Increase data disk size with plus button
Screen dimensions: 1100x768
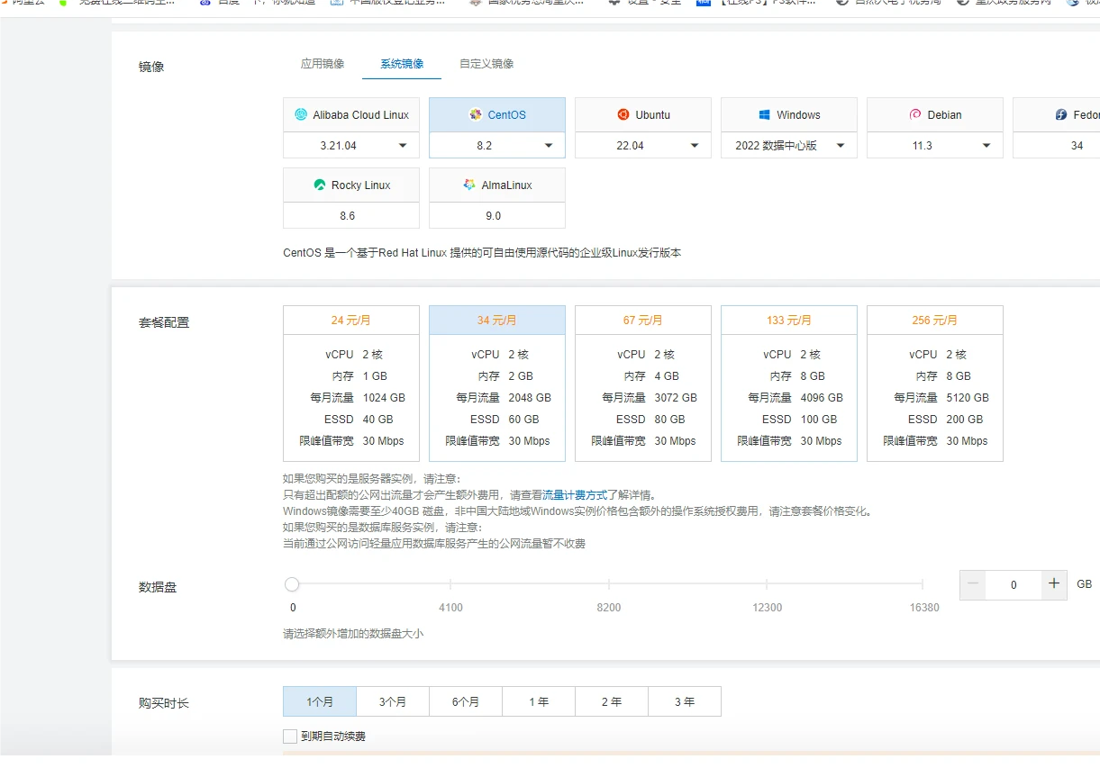tap(1054, 584)
